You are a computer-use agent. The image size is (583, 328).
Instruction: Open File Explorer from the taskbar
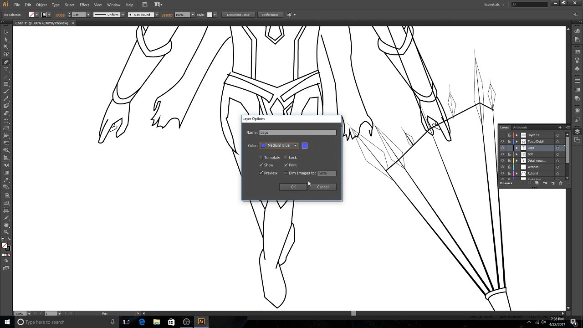157,322
